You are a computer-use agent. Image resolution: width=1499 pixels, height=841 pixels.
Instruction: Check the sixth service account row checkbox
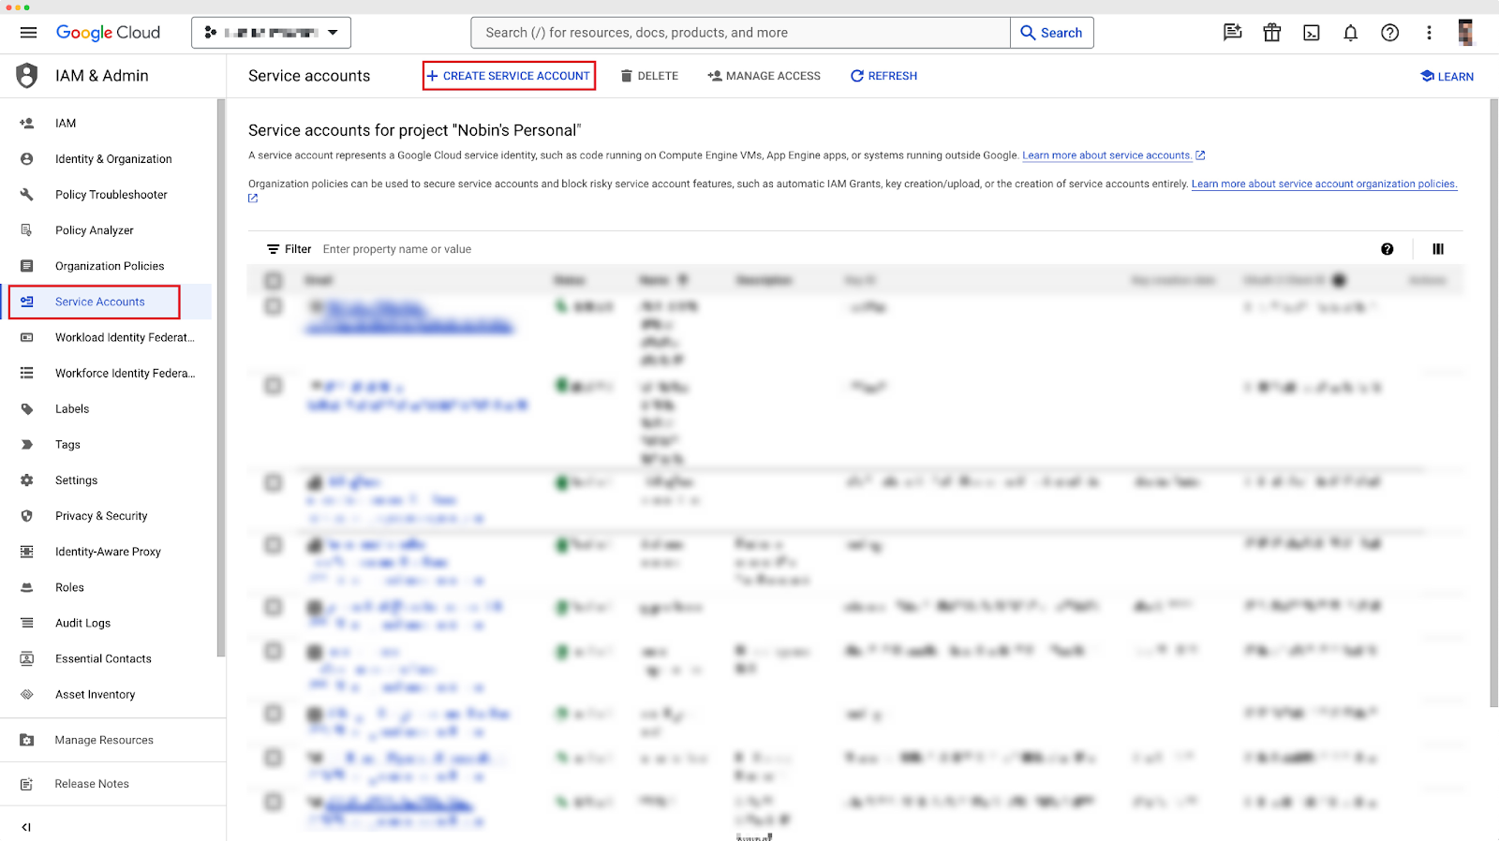(x=274, y=651)
